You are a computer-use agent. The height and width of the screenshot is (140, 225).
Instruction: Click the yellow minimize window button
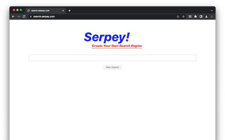pyautogui.click(x=17, y=10)
